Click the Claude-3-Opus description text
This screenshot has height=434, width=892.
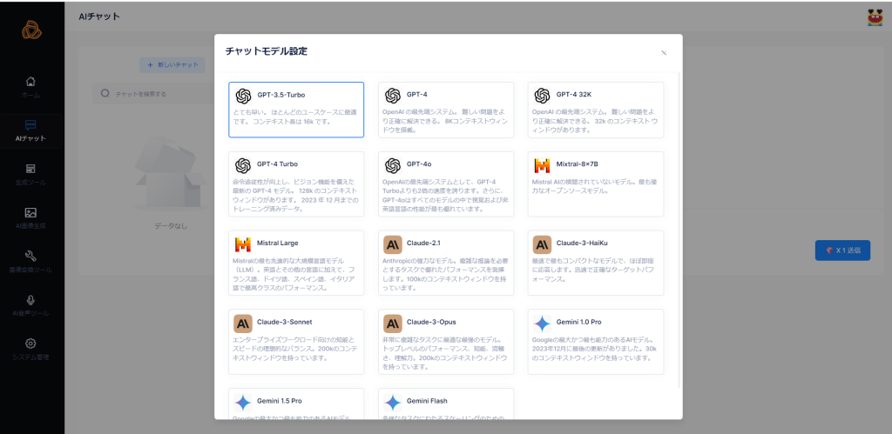(x=444, y=353)
